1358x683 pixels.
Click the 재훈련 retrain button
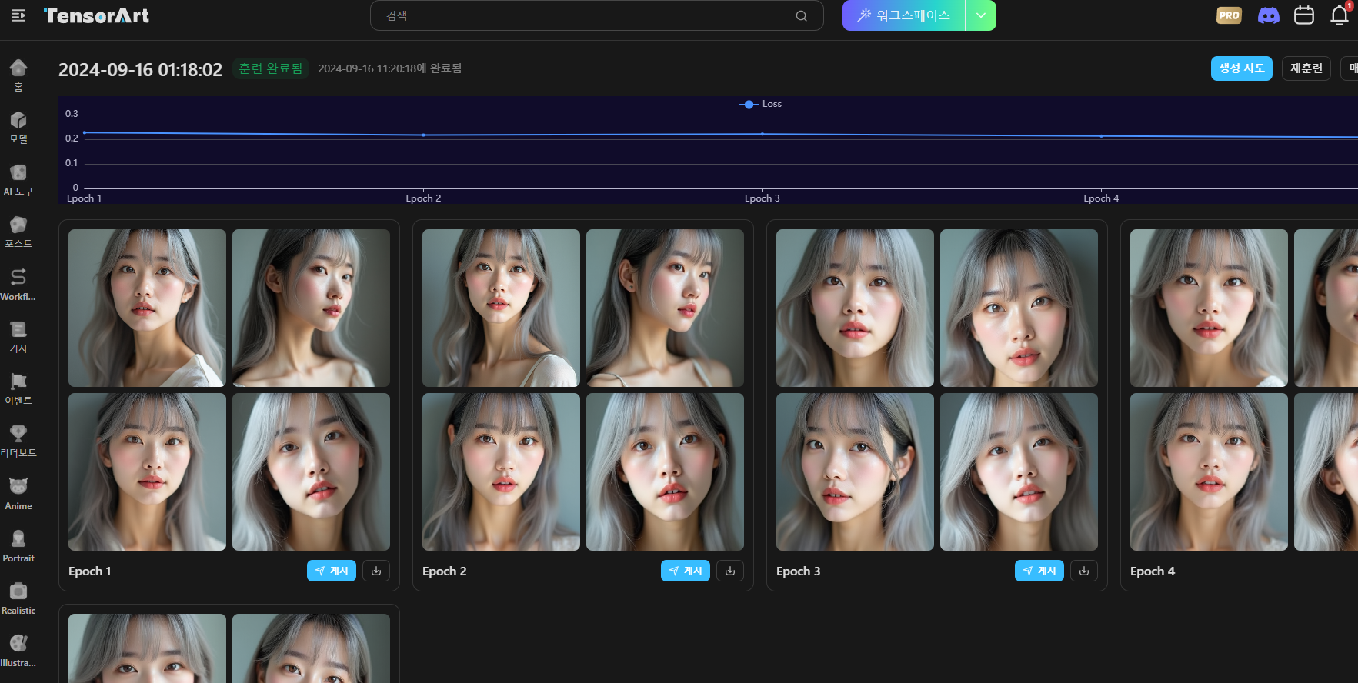pyautogui.click(x=1306, y=68)
